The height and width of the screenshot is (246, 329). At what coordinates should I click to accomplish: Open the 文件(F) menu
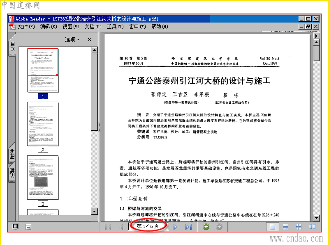coord(26,27)
